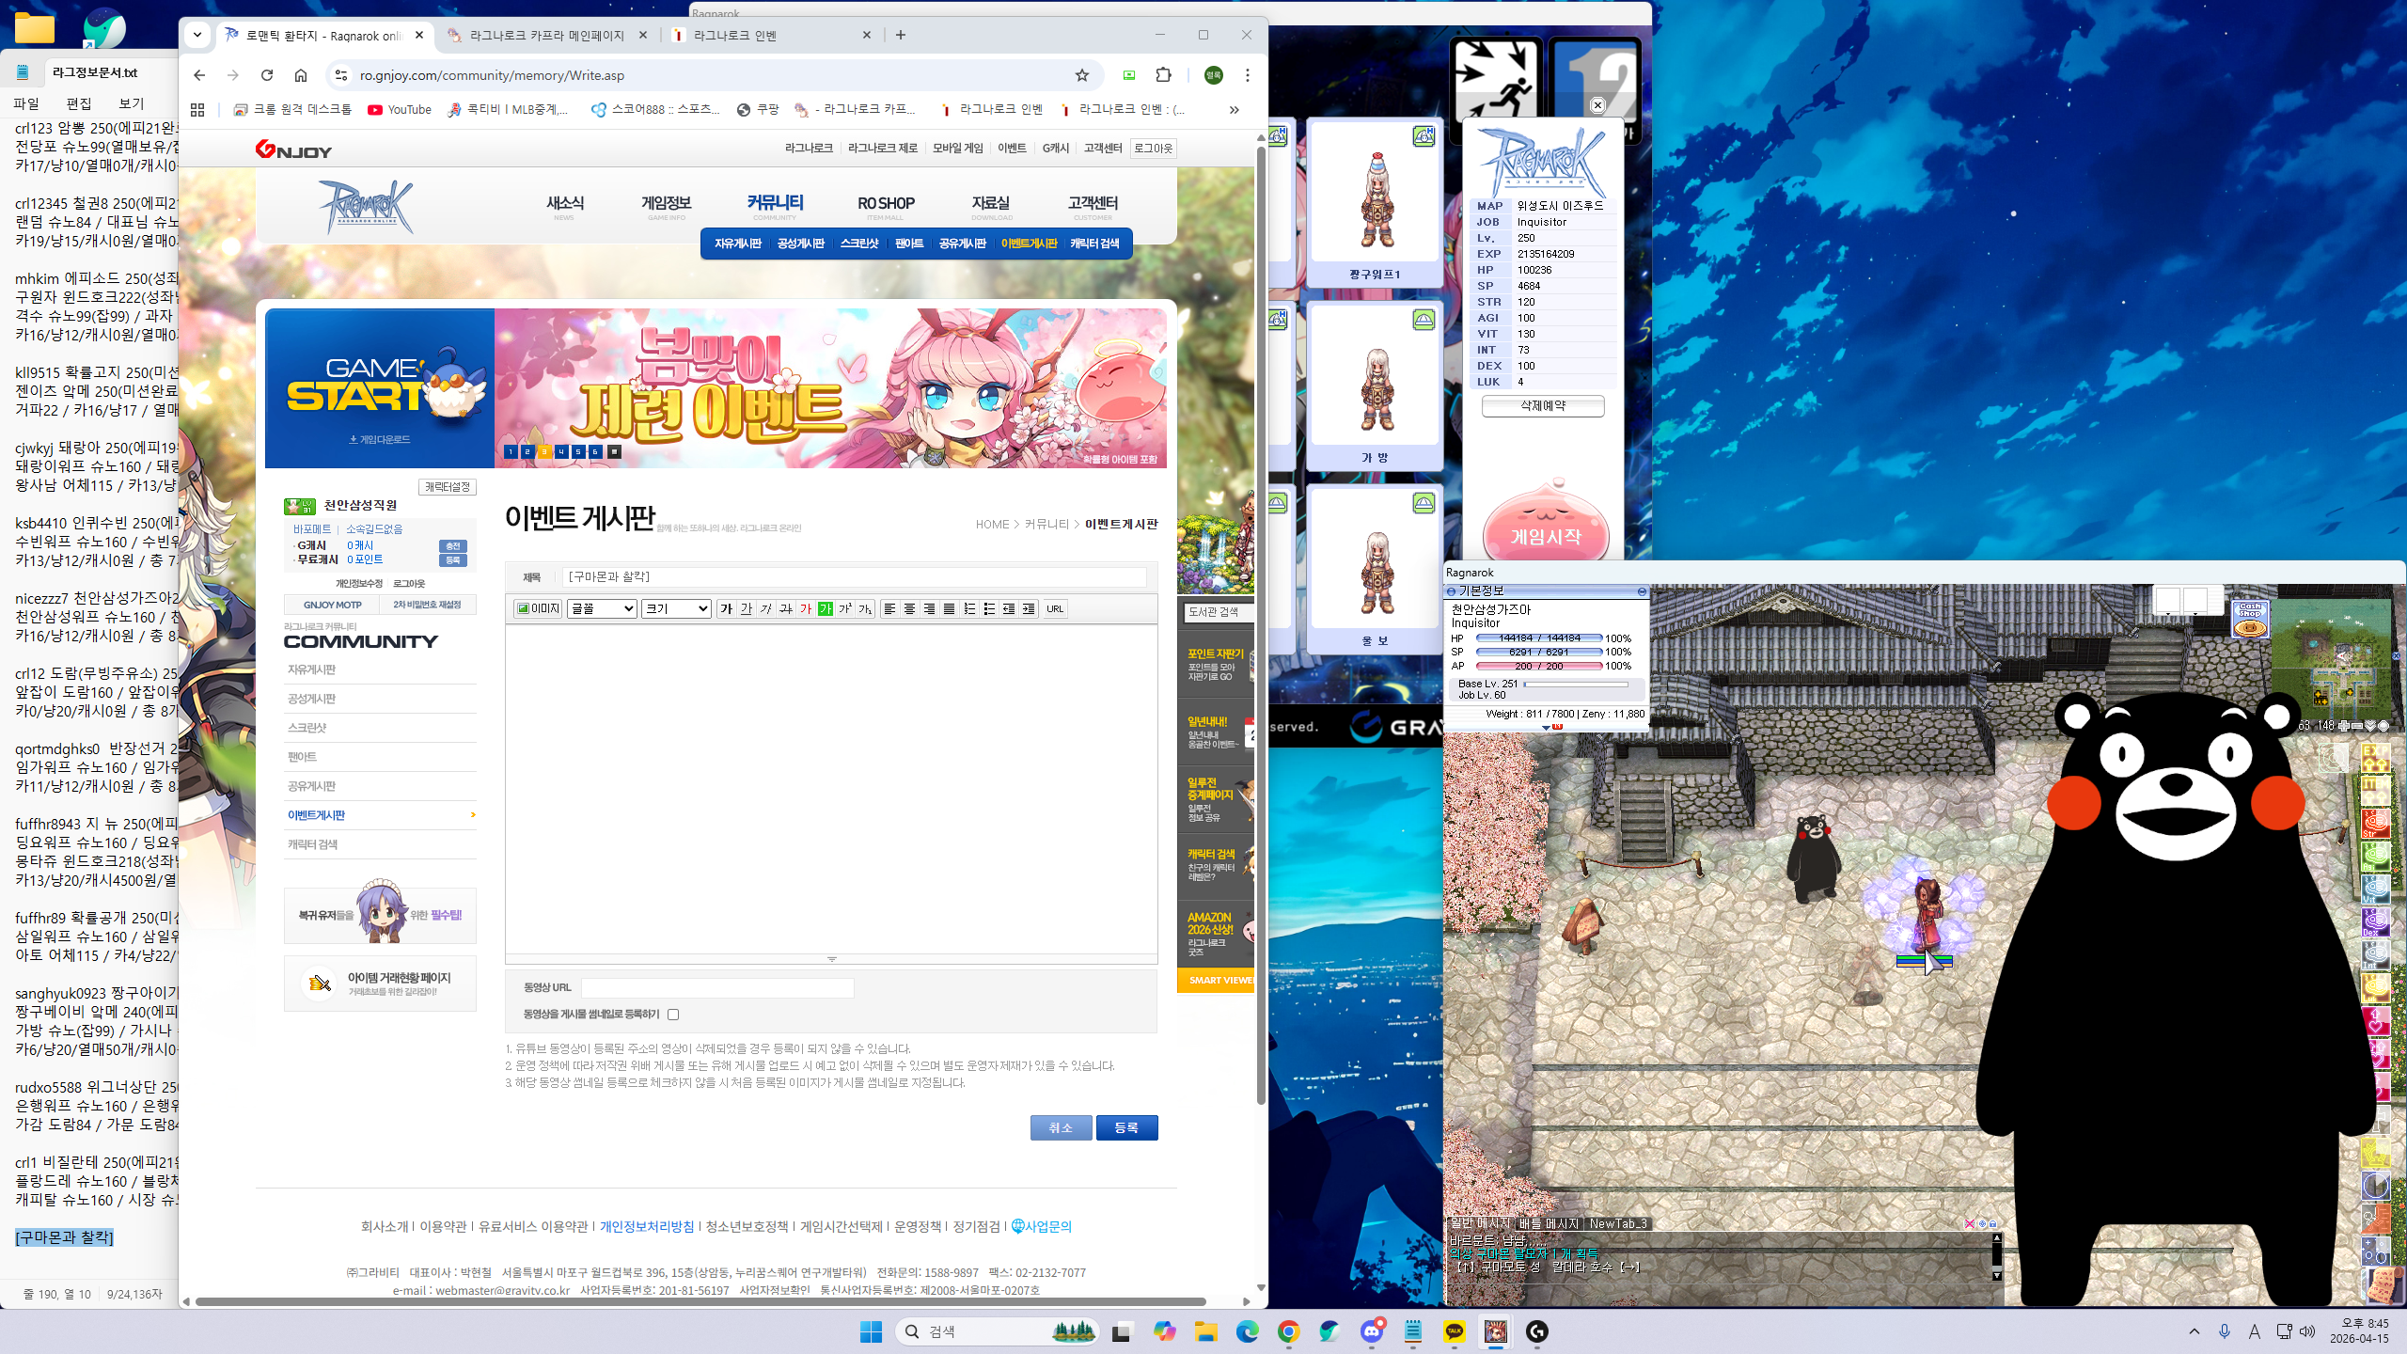Click the video URL input field

[x=717, y=987]
